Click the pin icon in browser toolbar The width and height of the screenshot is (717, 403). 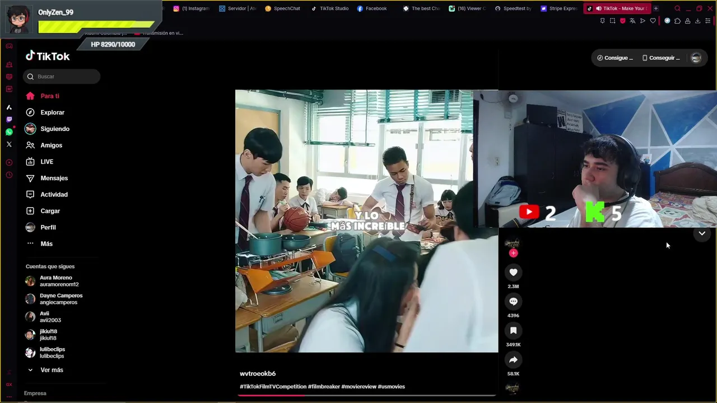pos(602,21)
